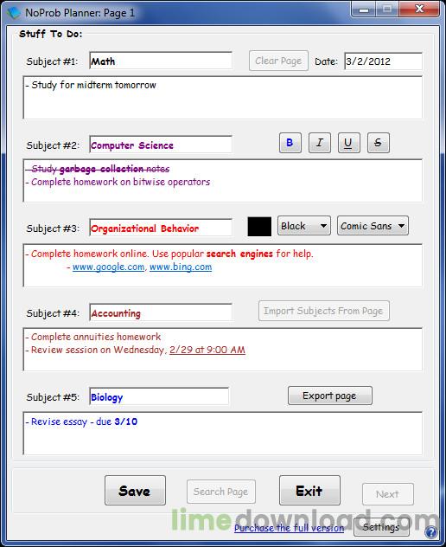
Task: Click the 'Study for midterm tomorrow' note
Action: [x=91, y=85]
